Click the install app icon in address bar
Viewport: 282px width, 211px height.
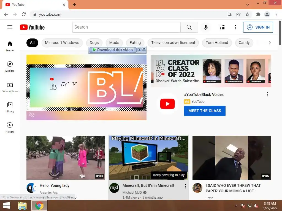tap(229, 14)
